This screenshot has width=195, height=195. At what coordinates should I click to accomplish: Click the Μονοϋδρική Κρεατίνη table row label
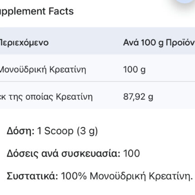point(43,70)
